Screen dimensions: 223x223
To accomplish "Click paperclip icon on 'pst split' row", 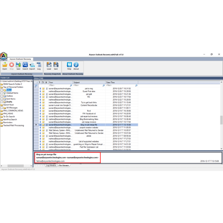I will [x=47, y=94].
